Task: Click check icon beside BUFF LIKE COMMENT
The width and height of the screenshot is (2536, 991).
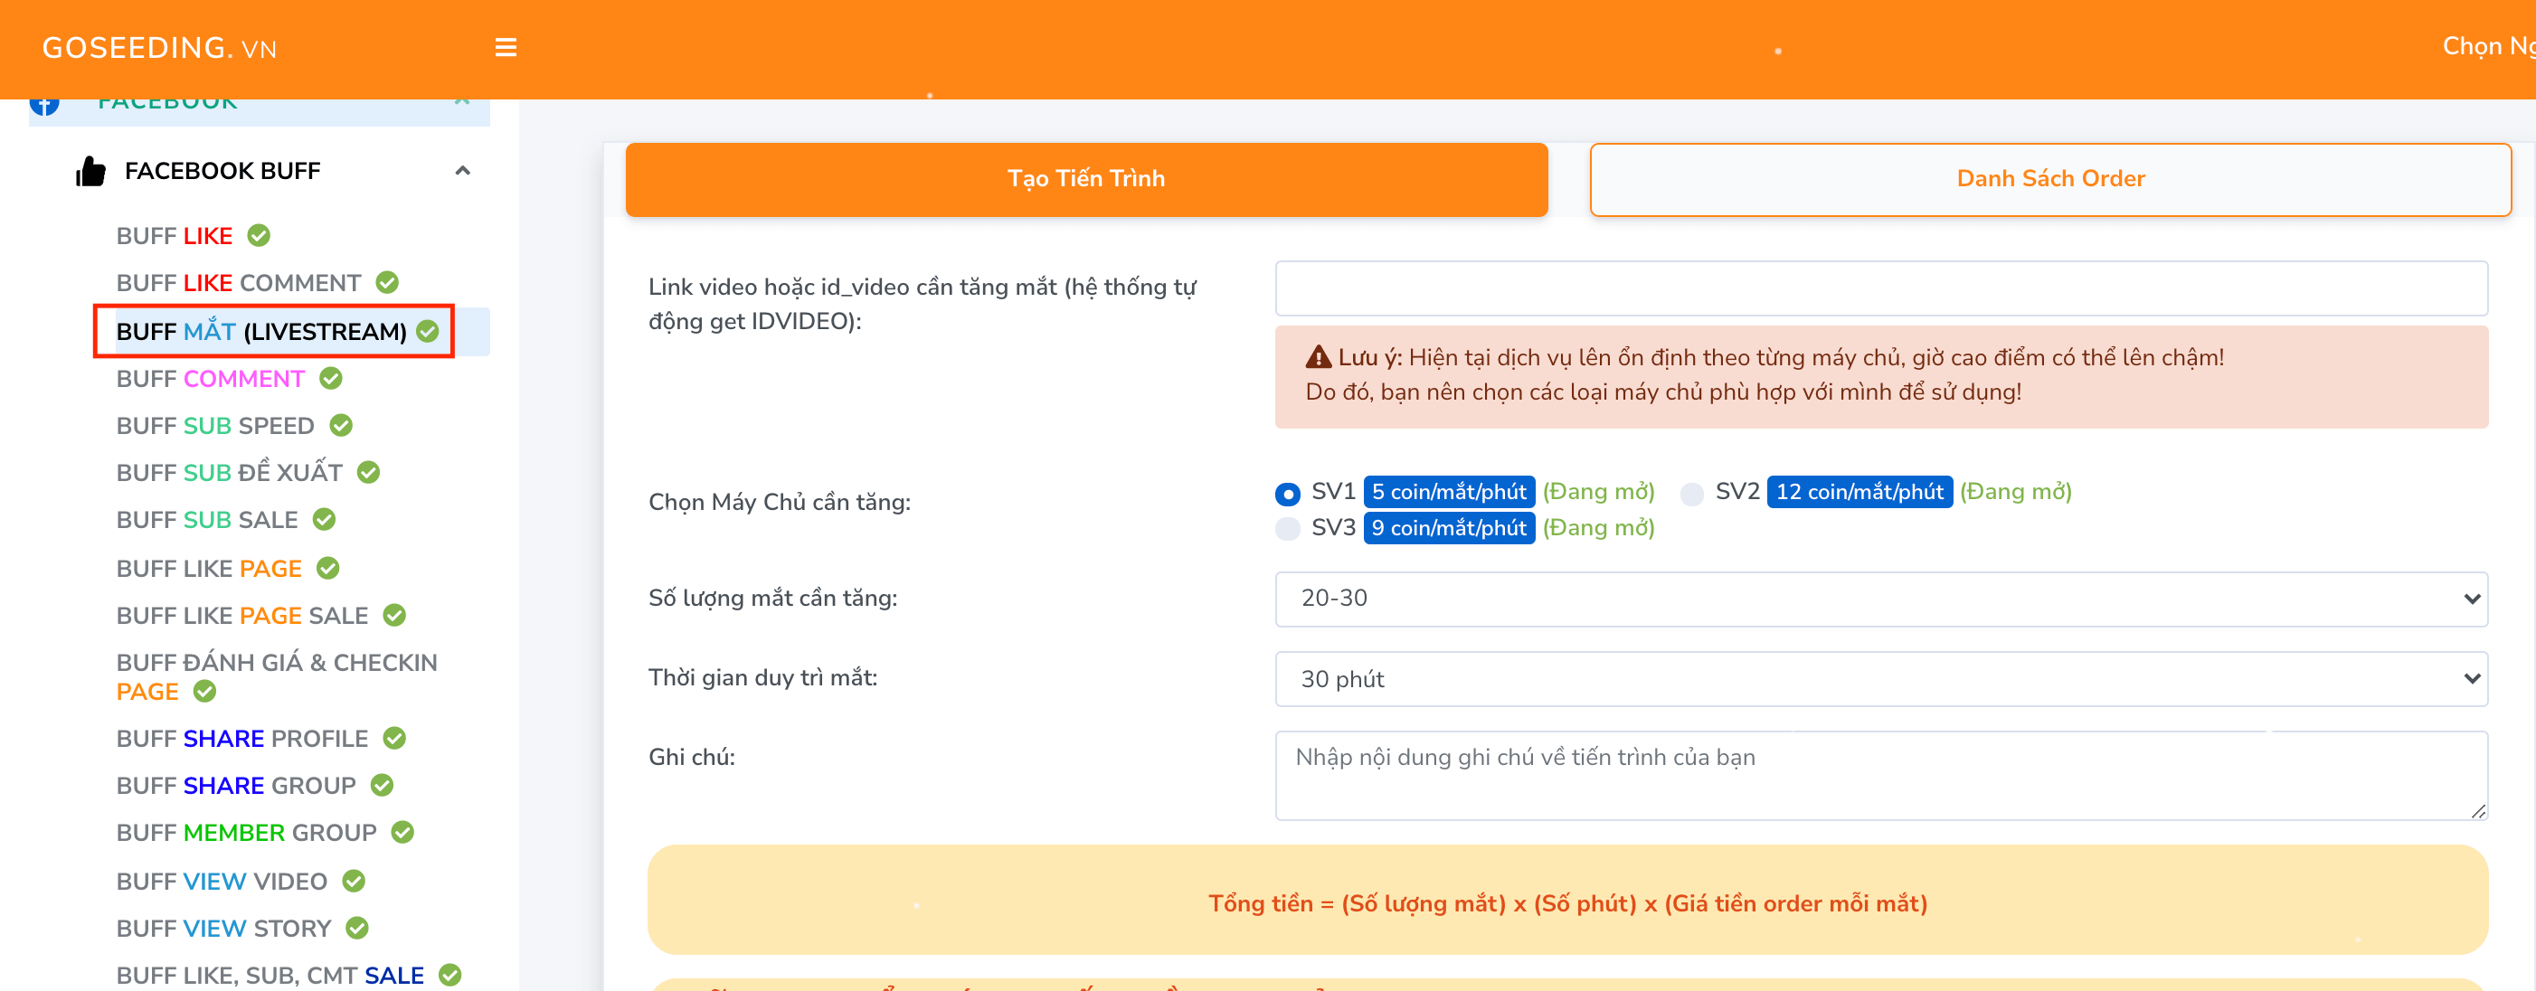Action: [387, 282]
